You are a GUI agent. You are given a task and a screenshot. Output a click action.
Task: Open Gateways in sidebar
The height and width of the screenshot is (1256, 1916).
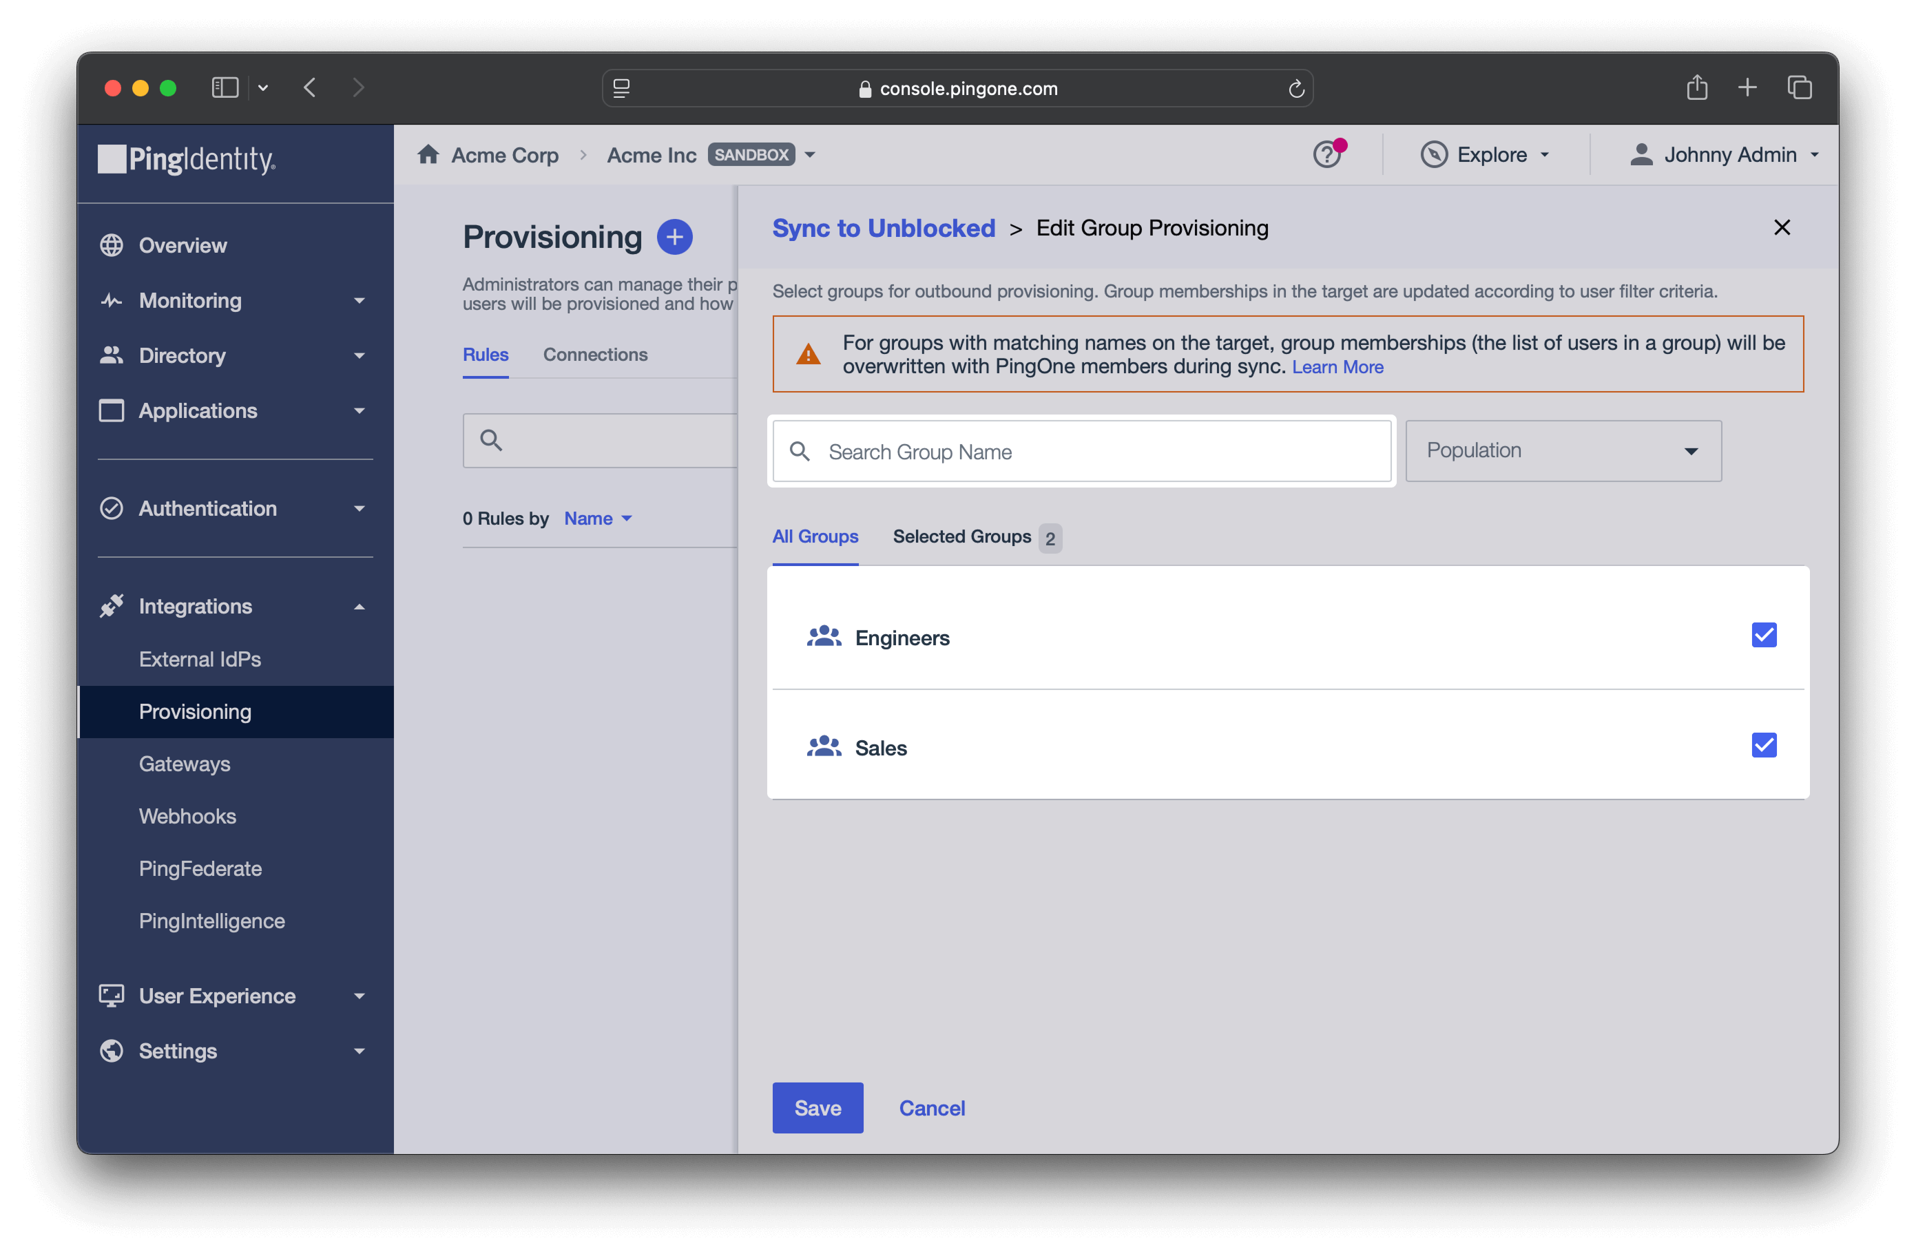(185, 763)
